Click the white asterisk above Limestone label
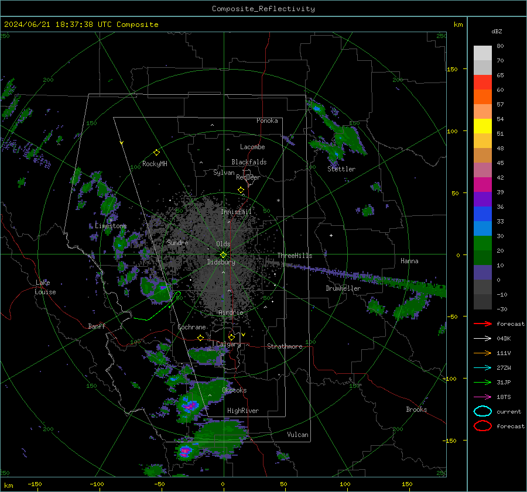 (111, 221)
